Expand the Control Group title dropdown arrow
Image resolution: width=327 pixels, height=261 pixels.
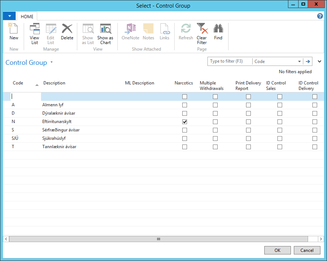[x=51, y=63]
